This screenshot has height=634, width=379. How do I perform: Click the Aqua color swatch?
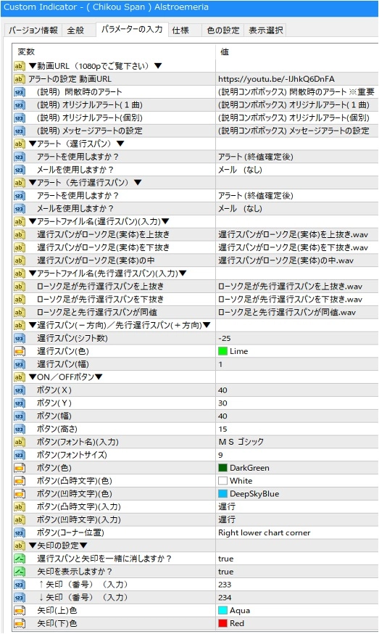[x=222, y=610]
